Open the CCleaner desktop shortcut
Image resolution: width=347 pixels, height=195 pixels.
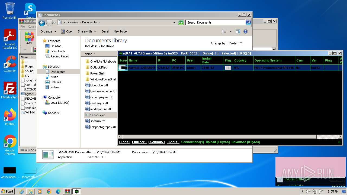[10, 64]
